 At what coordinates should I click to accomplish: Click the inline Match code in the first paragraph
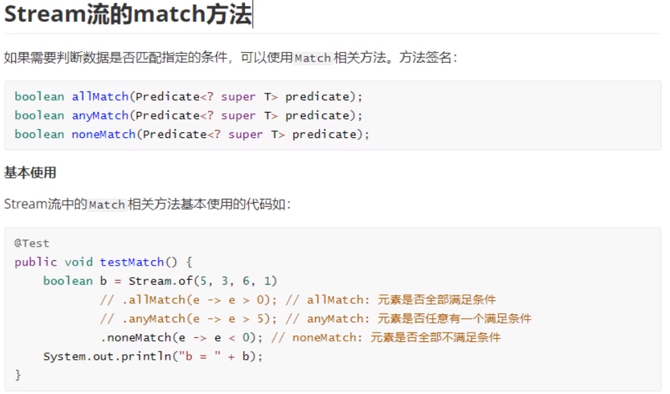coord(313,59)
